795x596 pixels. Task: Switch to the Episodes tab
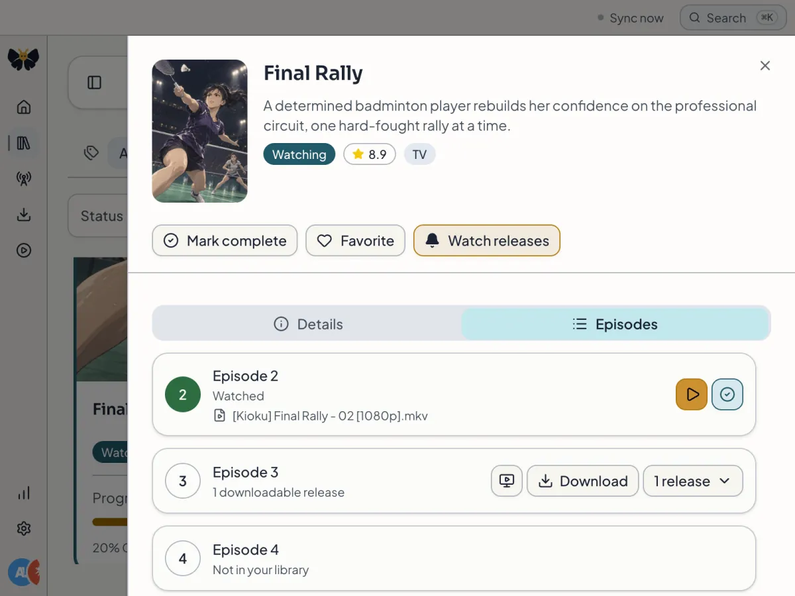coord(615,324)
